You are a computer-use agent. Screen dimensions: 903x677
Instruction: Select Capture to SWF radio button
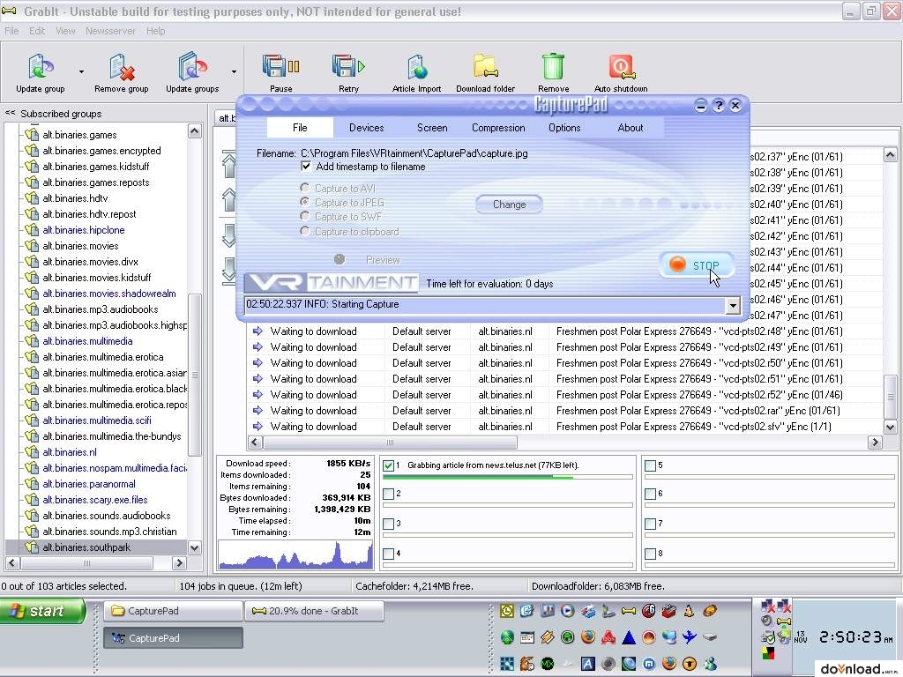pyautogui.click(x=304, y=216)
